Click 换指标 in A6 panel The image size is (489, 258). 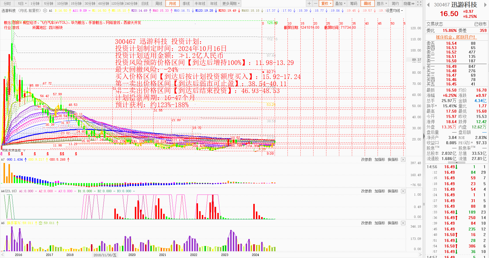point(393,223)
